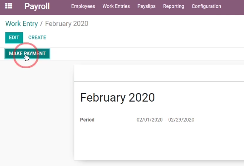Click the Period field label
Screen dimensions: 244x166
(x=87, y=120)
